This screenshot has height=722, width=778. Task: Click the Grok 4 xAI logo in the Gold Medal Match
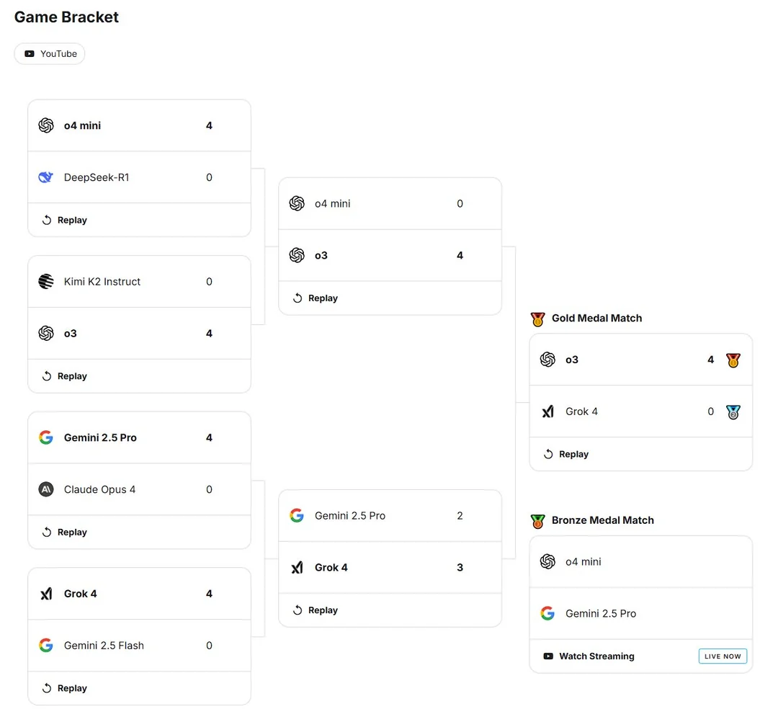548,412
